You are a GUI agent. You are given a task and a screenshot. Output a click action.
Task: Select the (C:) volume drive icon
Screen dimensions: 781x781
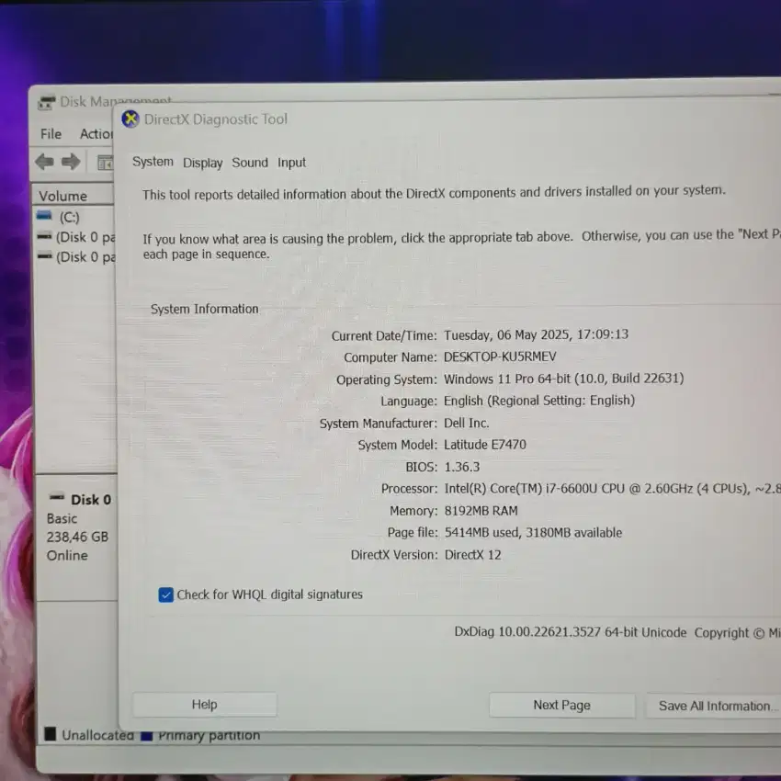pyautogui.click(x=44, y=216)
